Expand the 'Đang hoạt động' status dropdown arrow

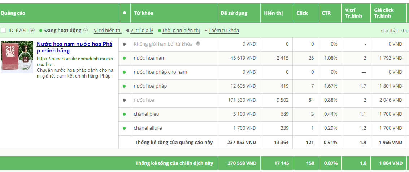[x=86, y=31]
